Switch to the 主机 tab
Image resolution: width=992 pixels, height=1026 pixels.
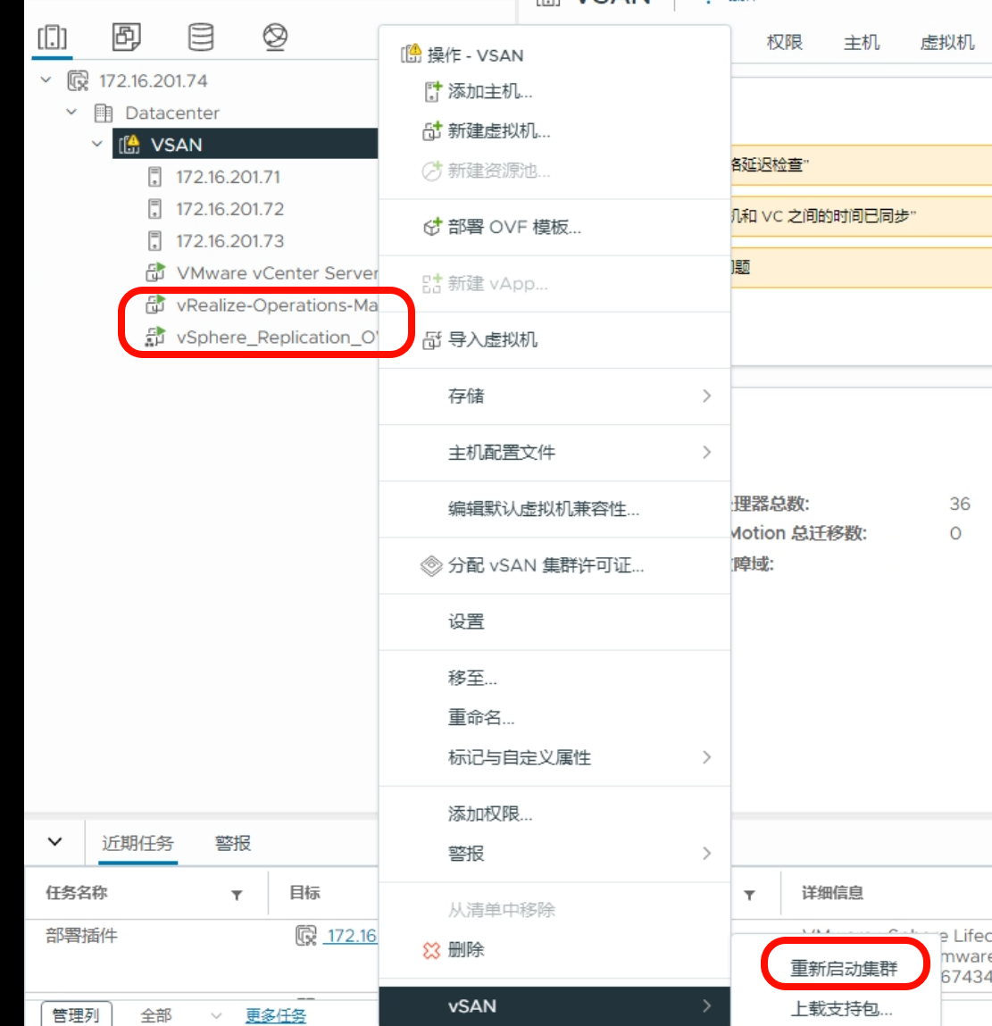[x=861, y=43]
